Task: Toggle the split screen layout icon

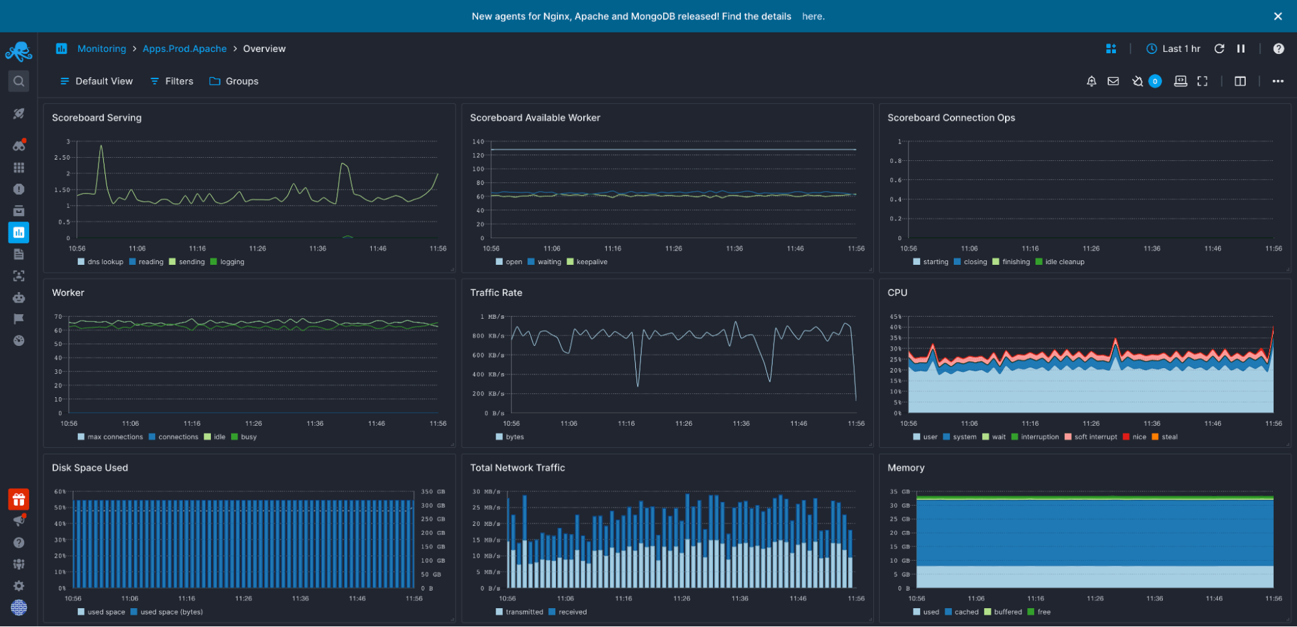Action: [x=1240, y=81]
